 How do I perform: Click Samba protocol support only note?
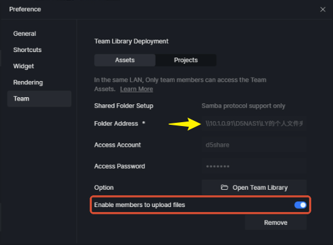(x=244, y=106)
